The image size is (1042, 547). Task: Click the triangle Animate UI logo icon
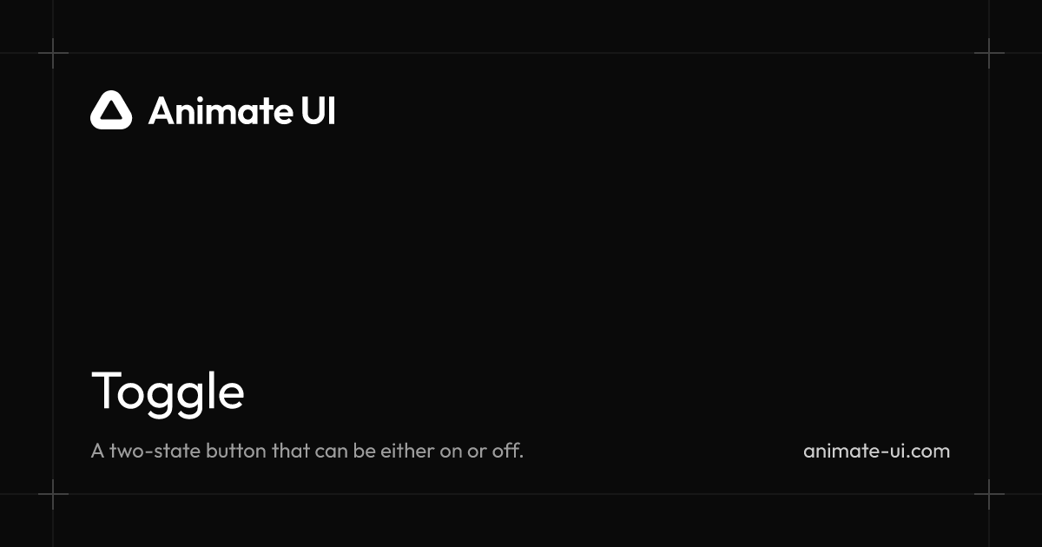pos(111,110)
